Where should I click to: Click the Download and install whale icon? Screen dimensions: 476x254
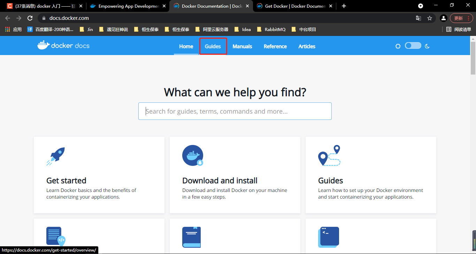point(193,155)
